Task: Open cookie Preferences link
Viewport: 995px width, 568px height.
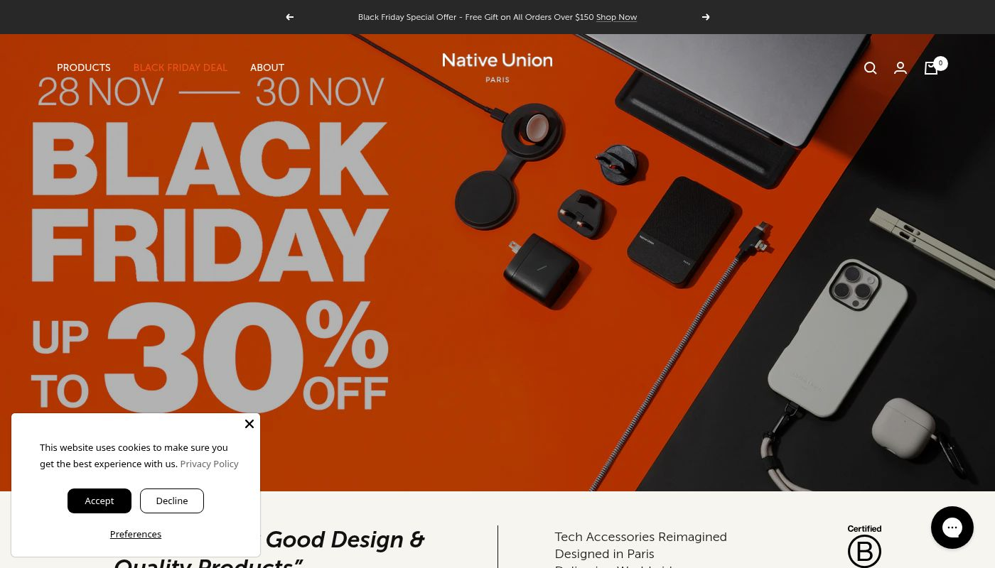Action: [136, 534]
